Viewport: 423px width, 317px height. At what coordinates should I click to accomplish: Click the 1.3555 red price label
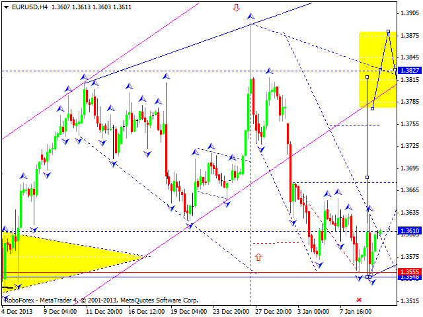point(410,271)
